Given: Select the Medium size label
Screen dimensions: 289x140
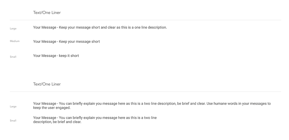Looking at the screenshot, I should (15, 41).
